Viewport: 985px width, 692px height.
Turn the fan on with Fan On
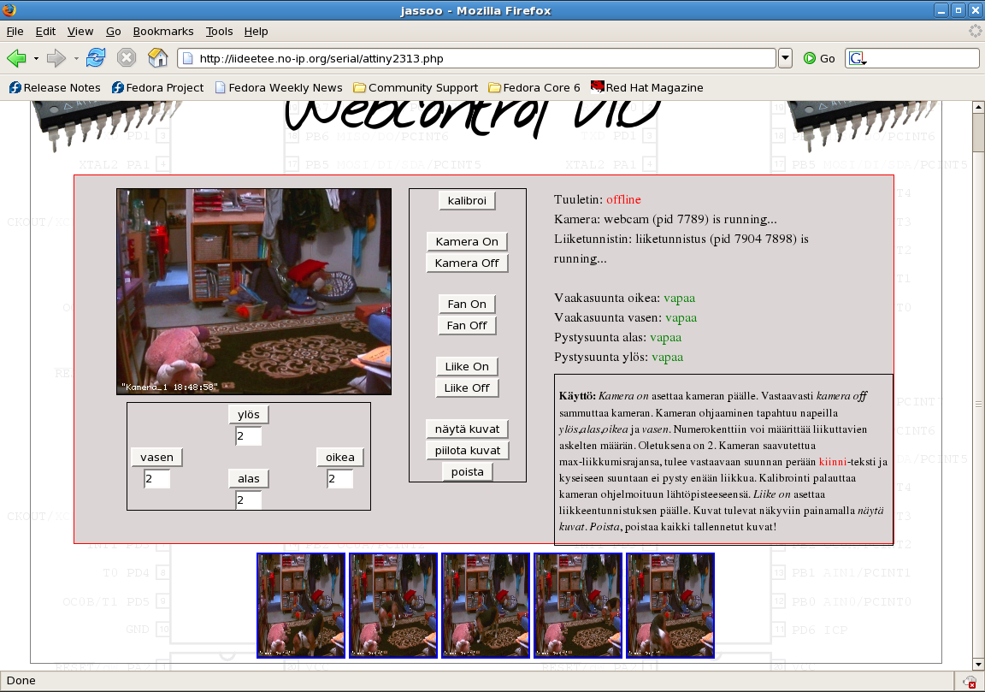click(x=467, y=305)
